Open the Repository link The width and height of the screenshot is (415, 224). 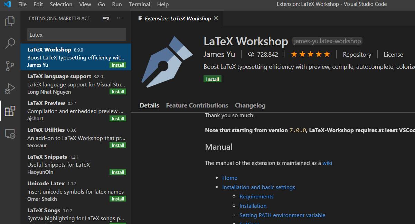(357, 54)
